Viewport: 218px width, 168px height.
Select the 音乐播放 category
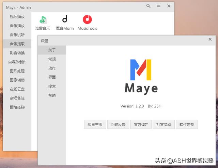(x=17, y=26)
